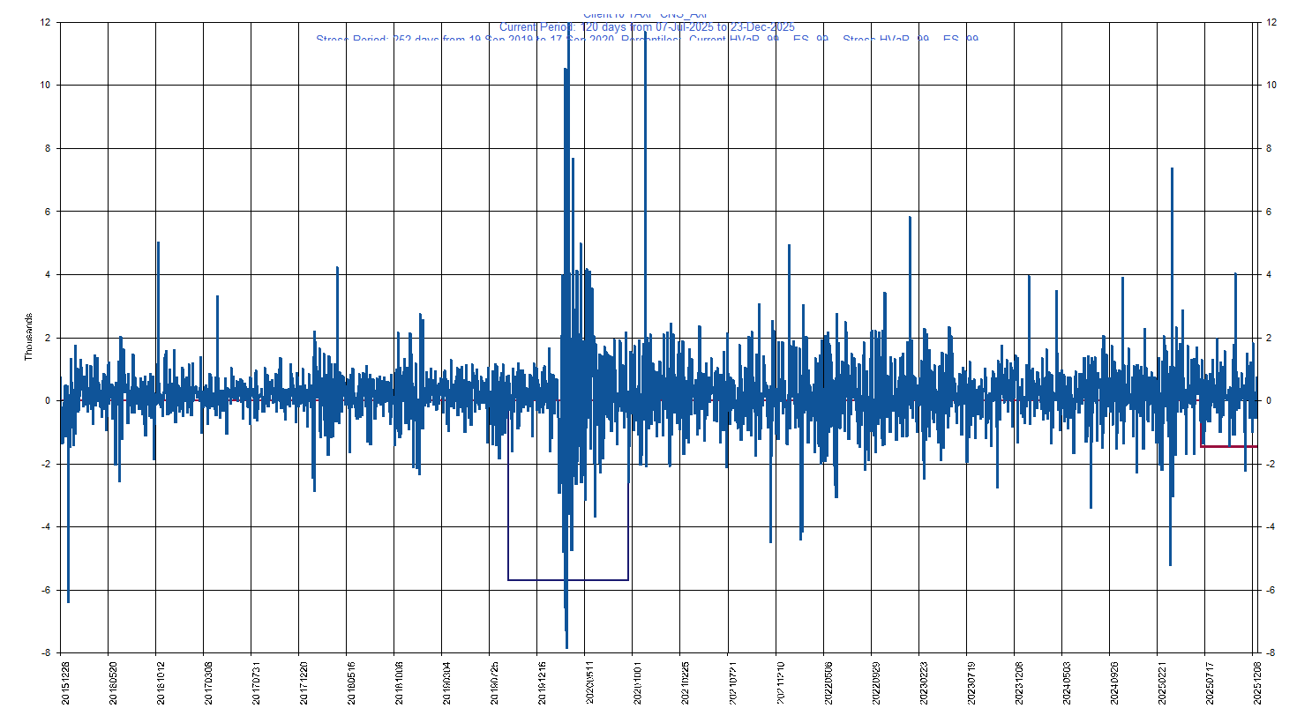Click the left y-axis label -8
1297x723 pixels.
[x=45, y=653]
